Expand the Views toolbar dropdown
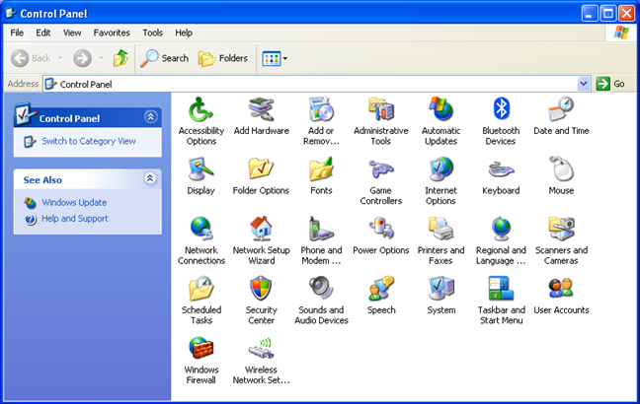 pos(285,58)
